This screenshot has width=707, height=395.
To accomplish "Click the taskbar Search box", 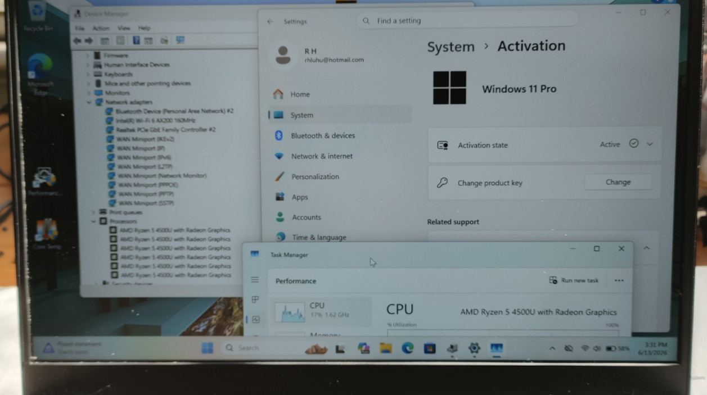I will (x=259, y=348).
